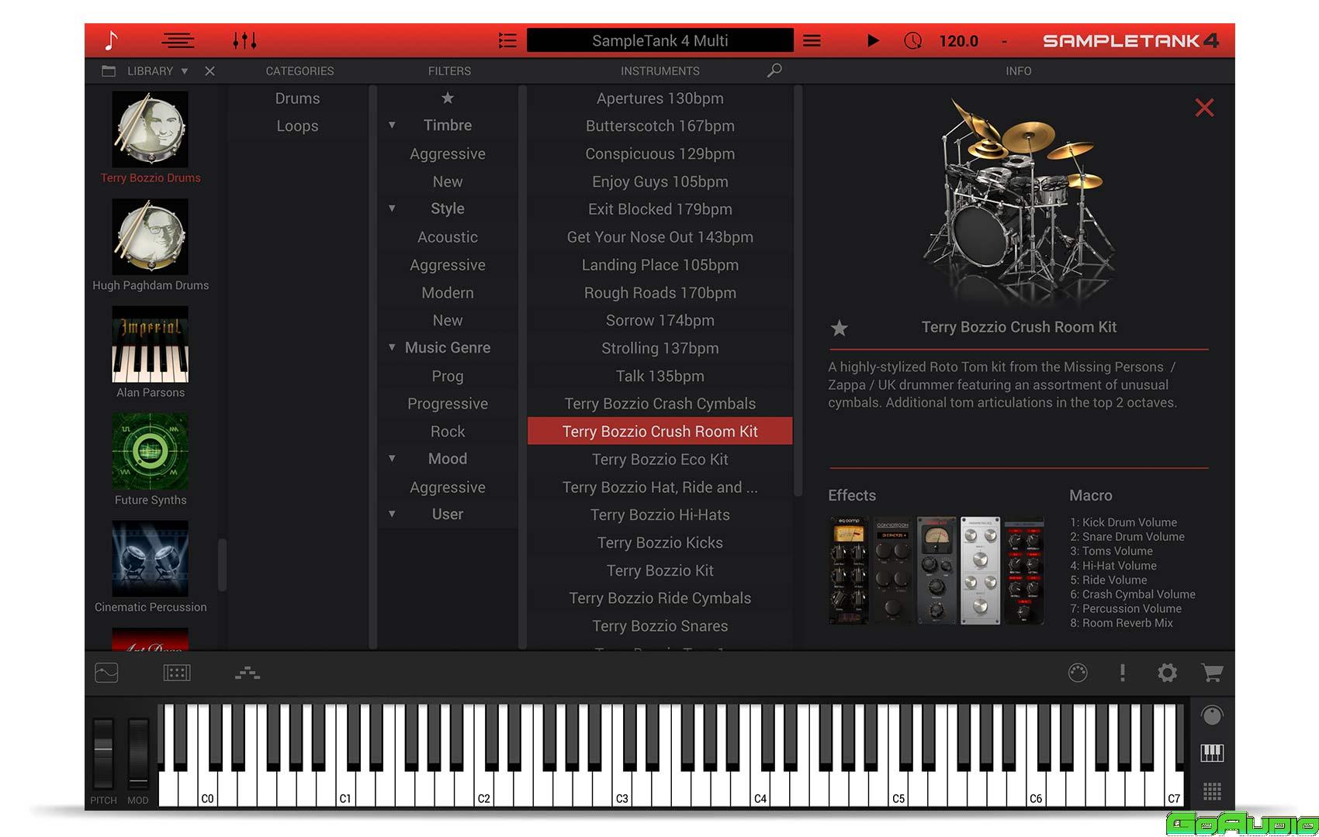
Task: Select the Hugh Padgham Drums library thumbnail
Action: pos(151,236)
